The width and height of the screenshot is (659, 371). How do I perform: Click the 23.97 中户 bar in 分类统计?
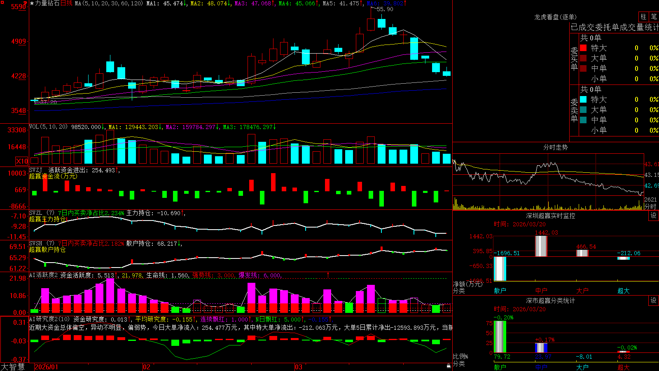[541, 348]
